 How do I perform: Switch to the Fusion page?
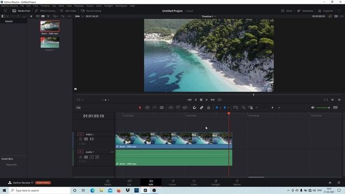[x=172, y=183]
